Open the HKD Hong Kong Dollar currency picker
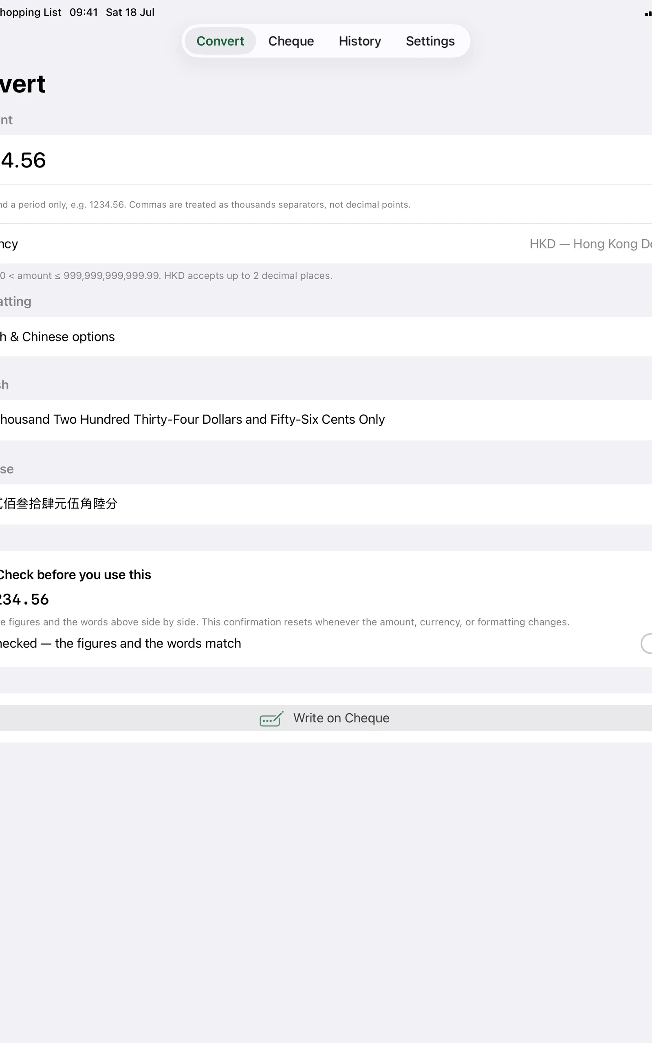 pos(590,244)
